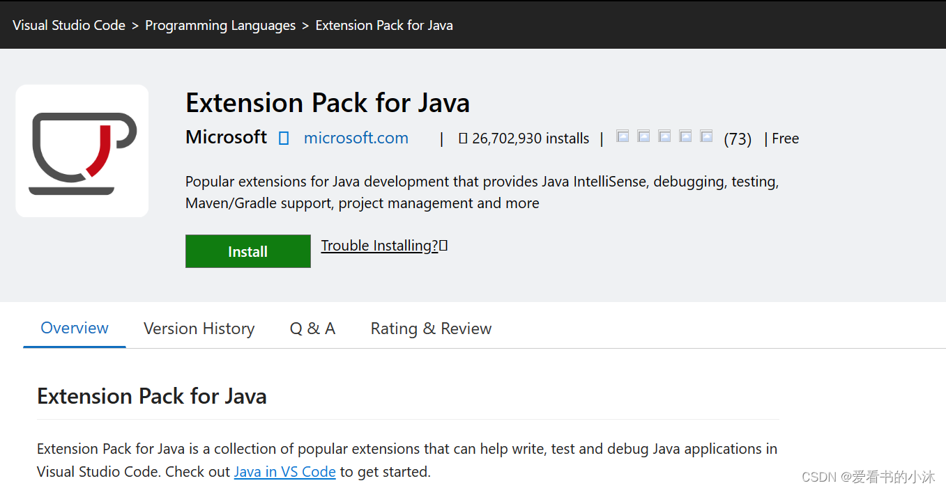The image size is (946, 490).
Task: Go to Programming Languages breadcrumb
Action: coord(220,25)
